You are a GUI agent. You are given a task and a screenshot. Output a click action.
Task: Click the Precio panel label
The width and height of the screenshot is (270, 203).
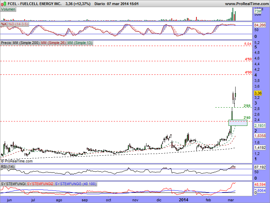click(x=6, y=43)
